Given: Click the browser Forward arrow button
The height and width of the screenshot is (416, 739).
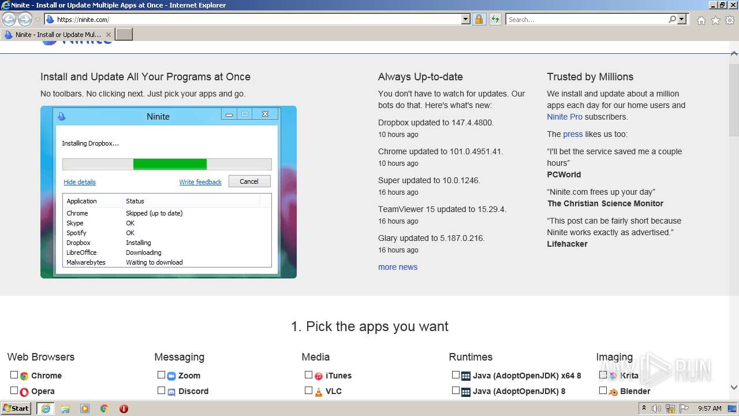Looking at the screenshot, I should tap(25, 19).
